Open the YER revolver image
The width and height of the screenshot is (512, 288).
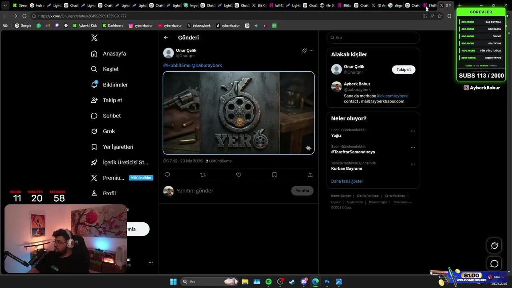click(239, 113)
